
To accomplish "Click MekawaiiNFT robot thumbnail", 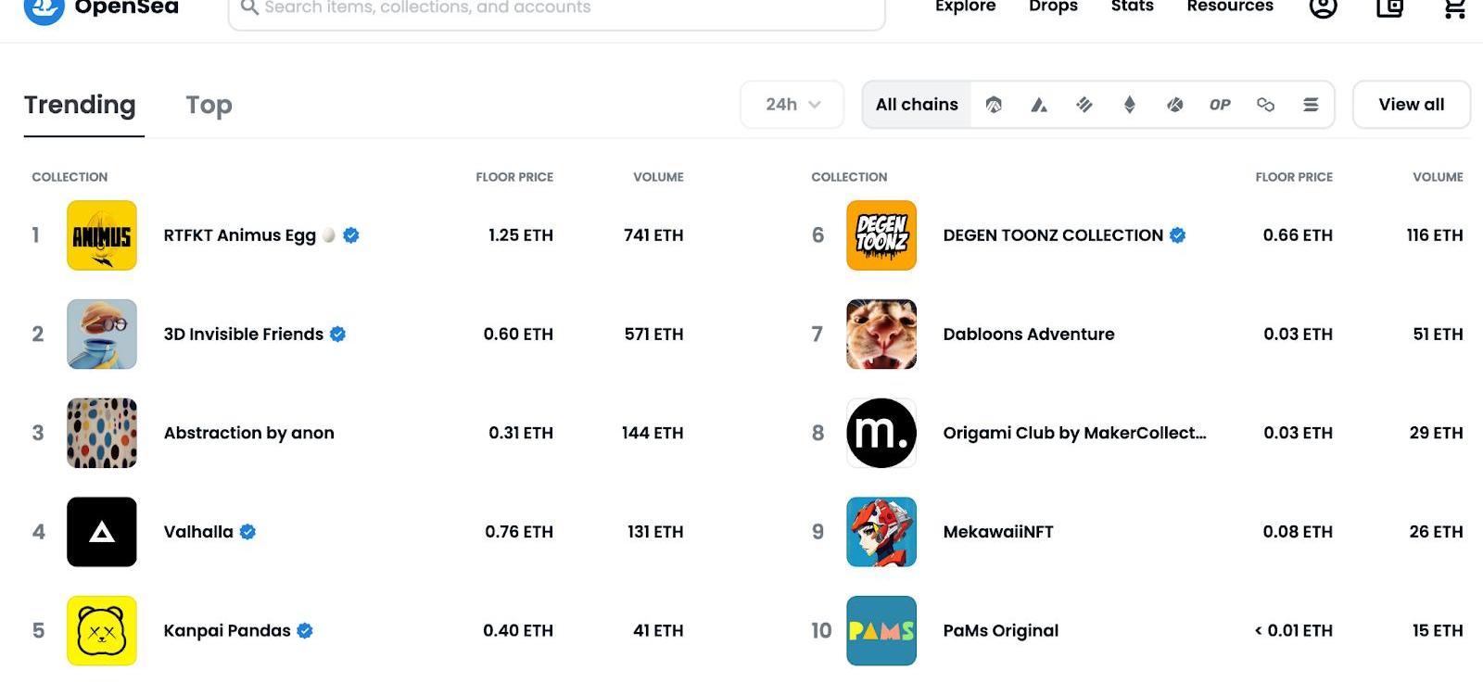I will [881, 532].
